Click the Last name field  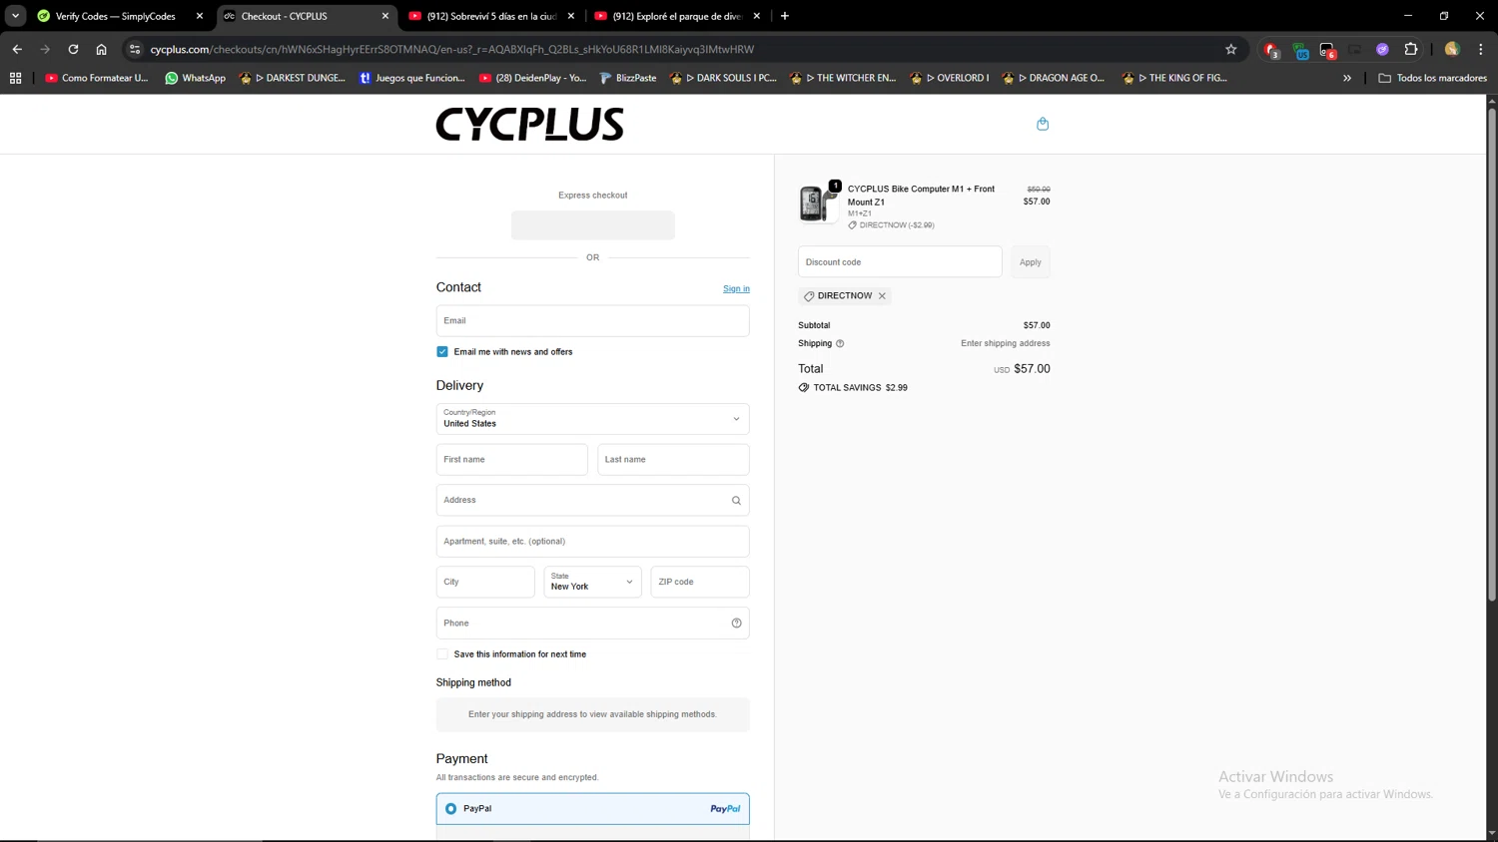673,460
